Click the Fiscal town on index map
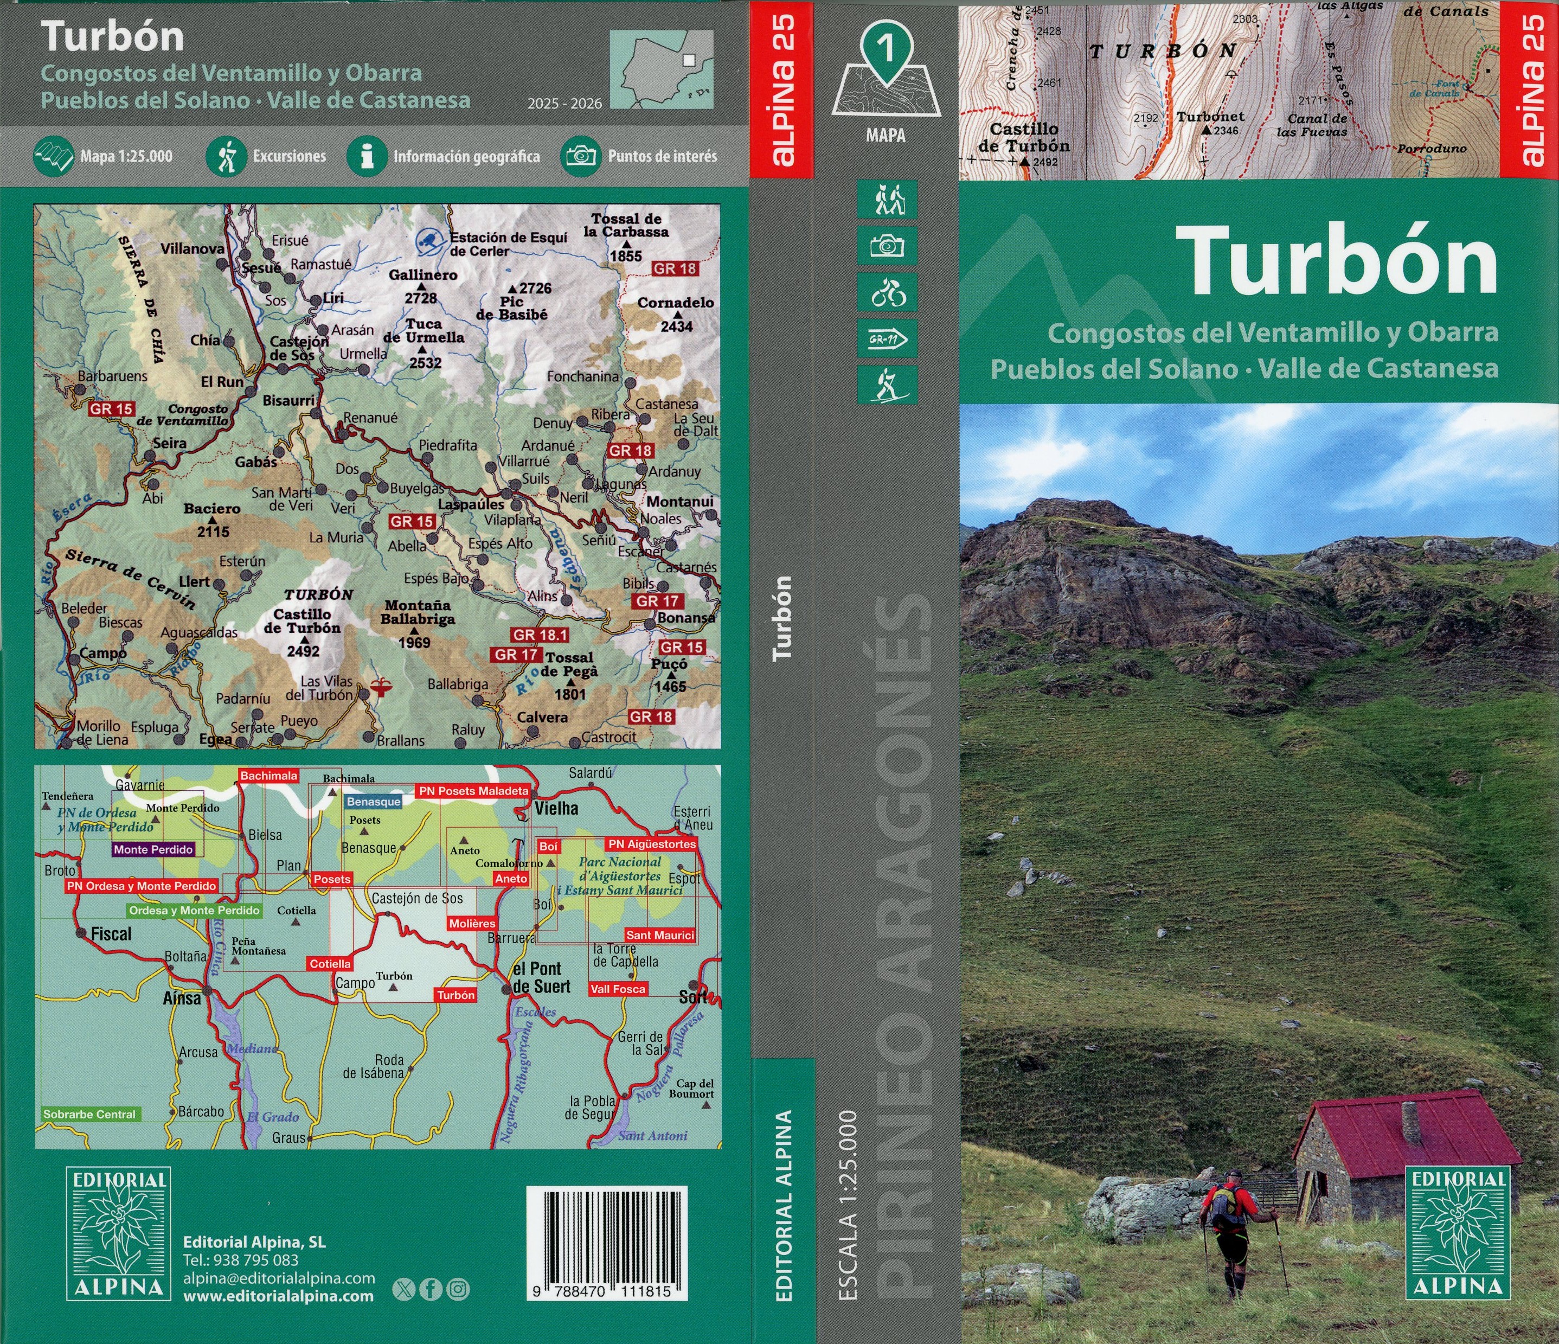The width and height of the screenshot is (1559, 1344). pos(111,934)
